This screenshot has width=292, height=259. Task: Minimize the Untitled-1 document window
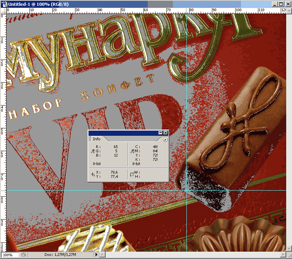274,4
